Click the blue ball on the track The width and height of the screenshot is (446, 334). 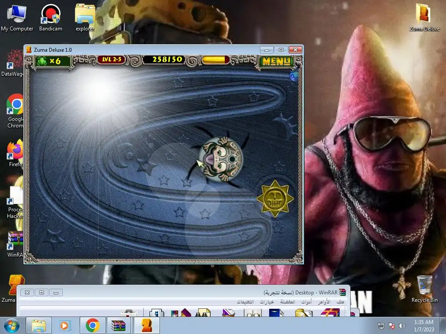coord(294,76)
